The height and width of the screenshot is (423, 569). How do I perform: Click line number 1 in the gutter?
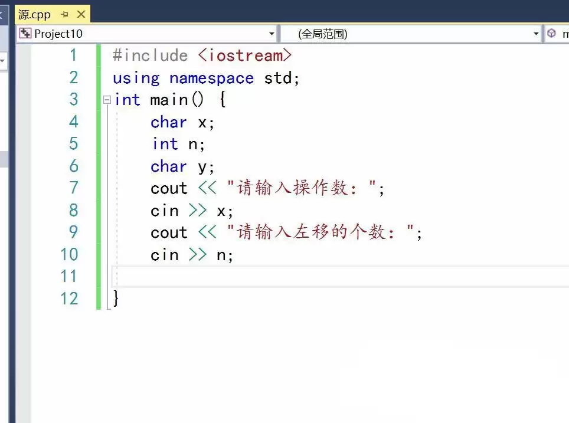73,55
